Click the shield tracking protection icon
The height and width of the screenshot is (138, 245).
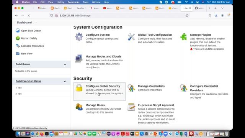52,15
